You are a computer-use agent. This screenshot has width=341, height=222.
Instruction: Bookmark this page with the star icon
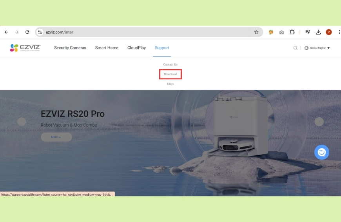256,32
